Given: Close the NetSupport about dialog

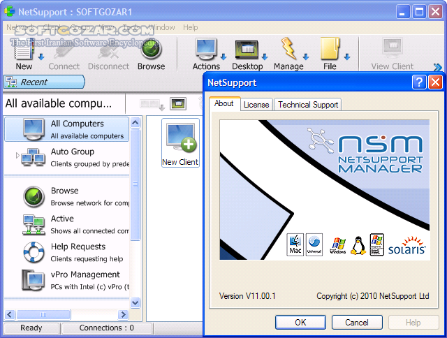Looking at the screenshot, I should click(x=435, y=82).
